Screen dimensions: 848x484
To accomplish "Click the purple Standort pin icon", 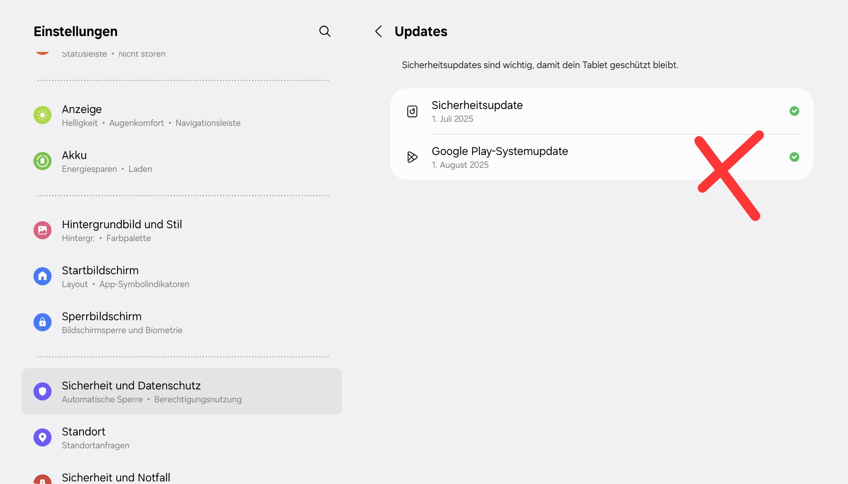I will pyautogui.click(x=42, y=438).
